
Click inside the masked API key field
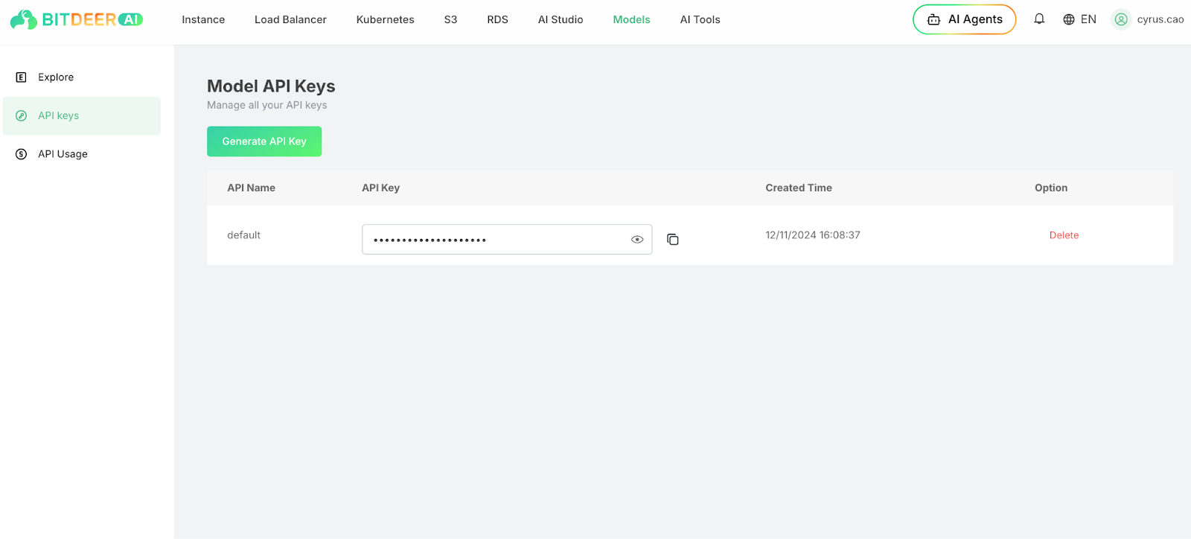[x=491, y=240]
